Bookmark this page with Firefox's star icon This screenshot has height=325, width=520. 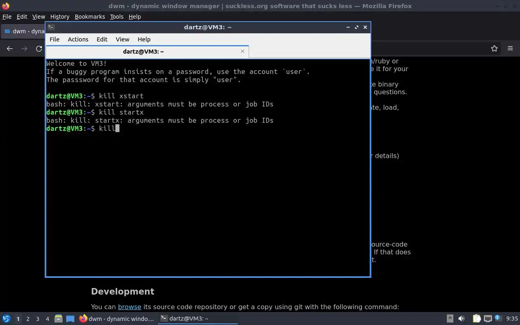(494, 48)
